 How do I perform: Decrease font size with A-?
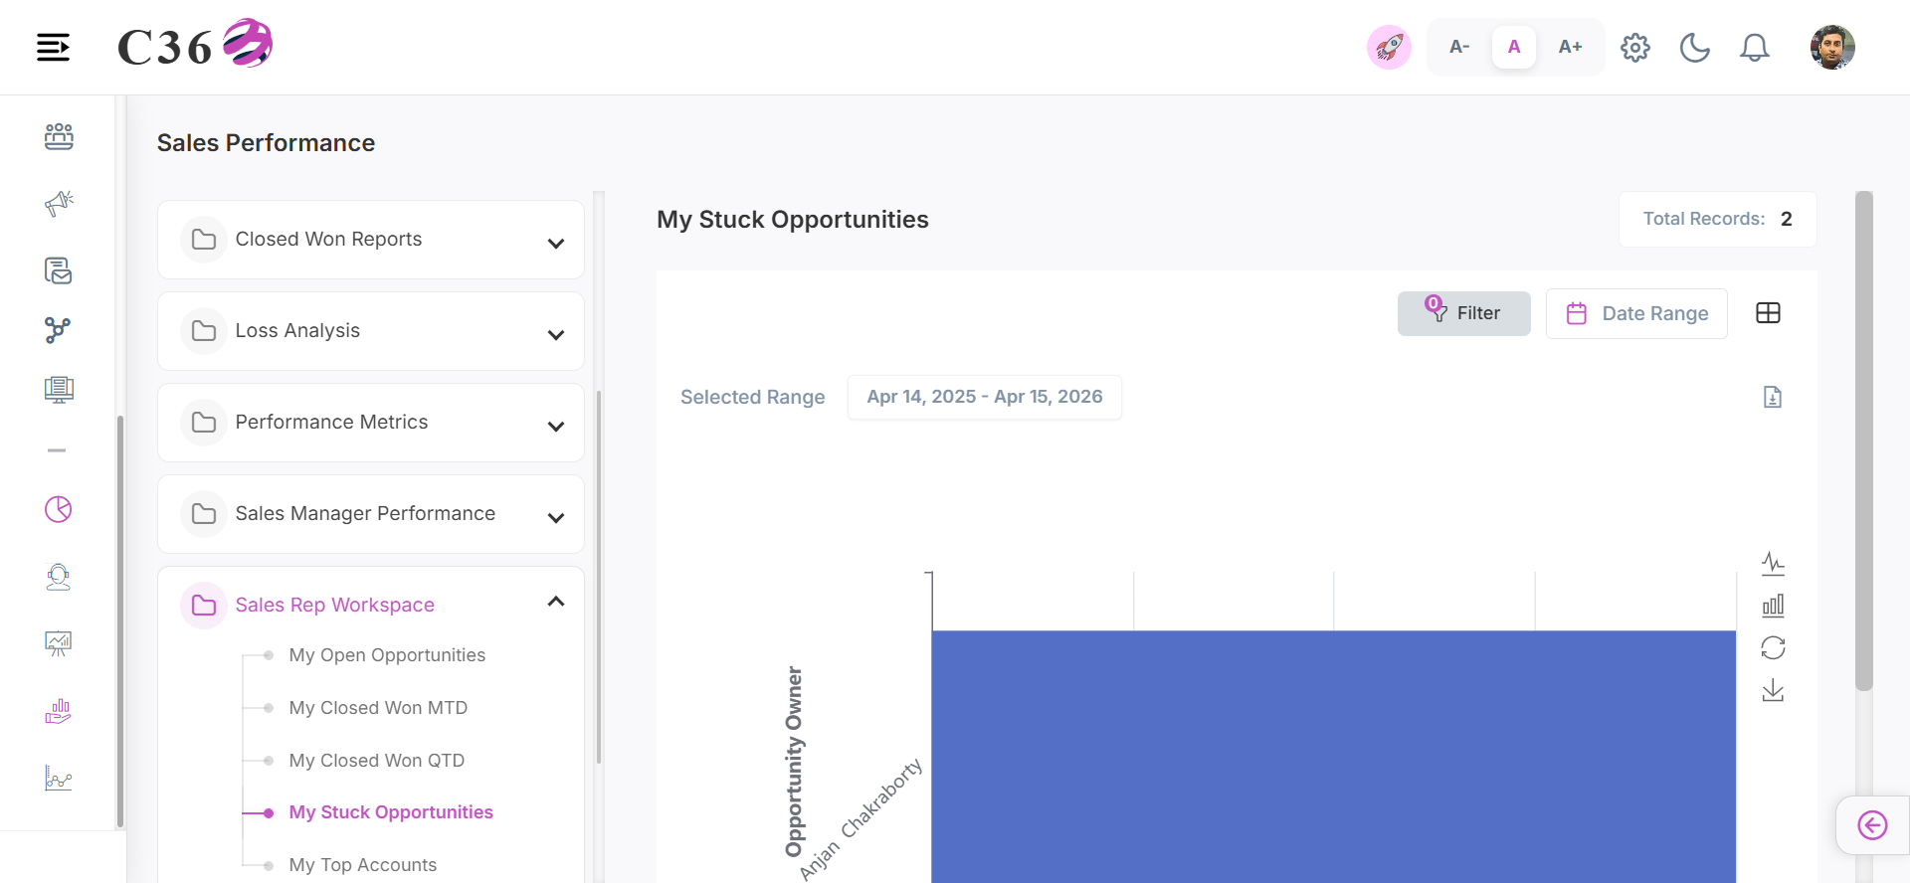(1459, 47)
